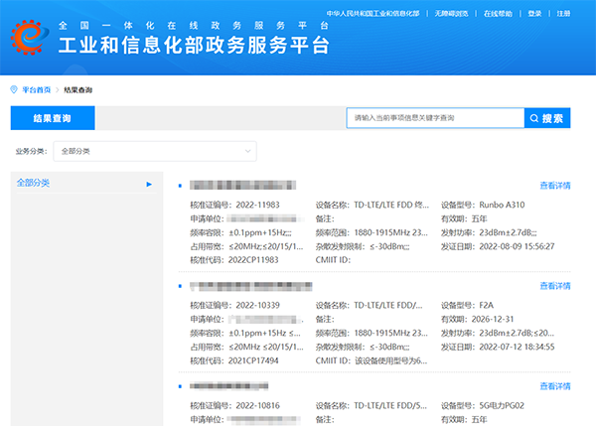Go to 平台首页 in breadcrumb
The height and width of the screenshot is (426, 596).
[x=36, y=89]
